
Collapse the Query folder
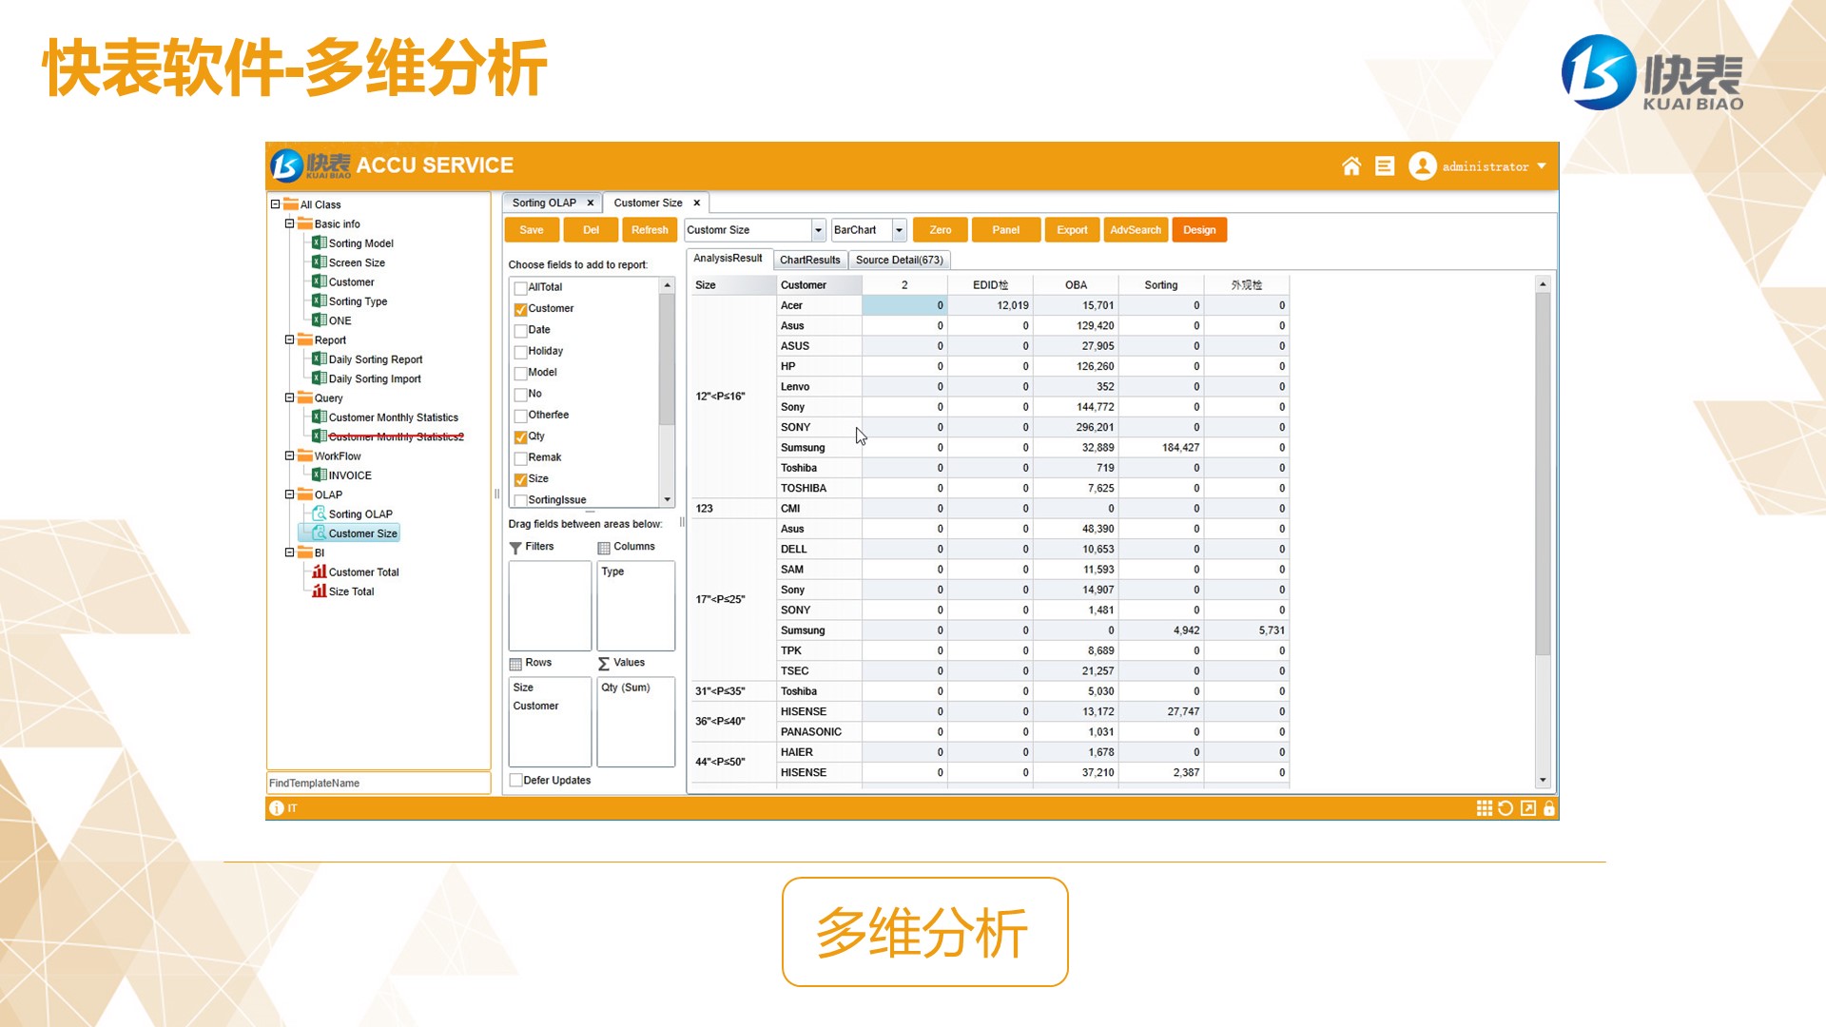coord(289,397)
